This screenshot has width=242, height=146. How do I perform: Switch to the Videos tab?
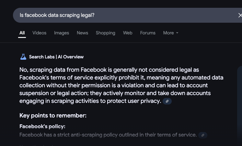[39, 33]
